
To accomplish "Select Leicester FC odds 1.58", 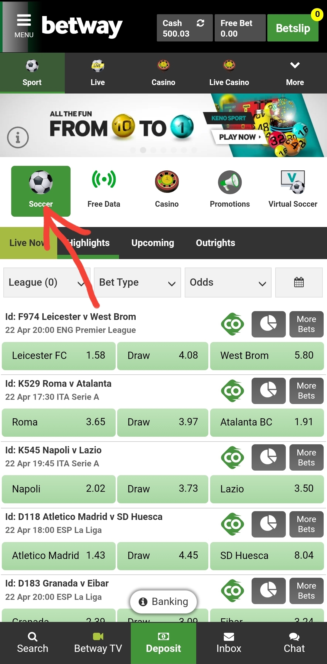I will pyautogui.click(x=59, y=356).
